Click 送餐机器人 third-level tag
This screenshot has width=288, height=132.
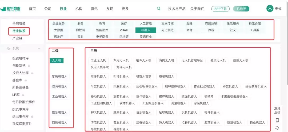[144, 122]
